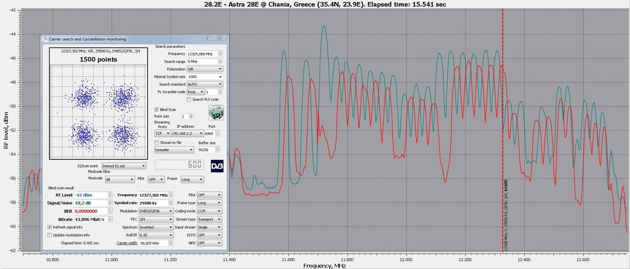Enable Update modulation info checkbox

click(50, 235)
